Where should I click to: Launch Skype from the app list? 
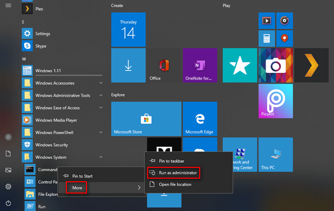tap(62, 46)
